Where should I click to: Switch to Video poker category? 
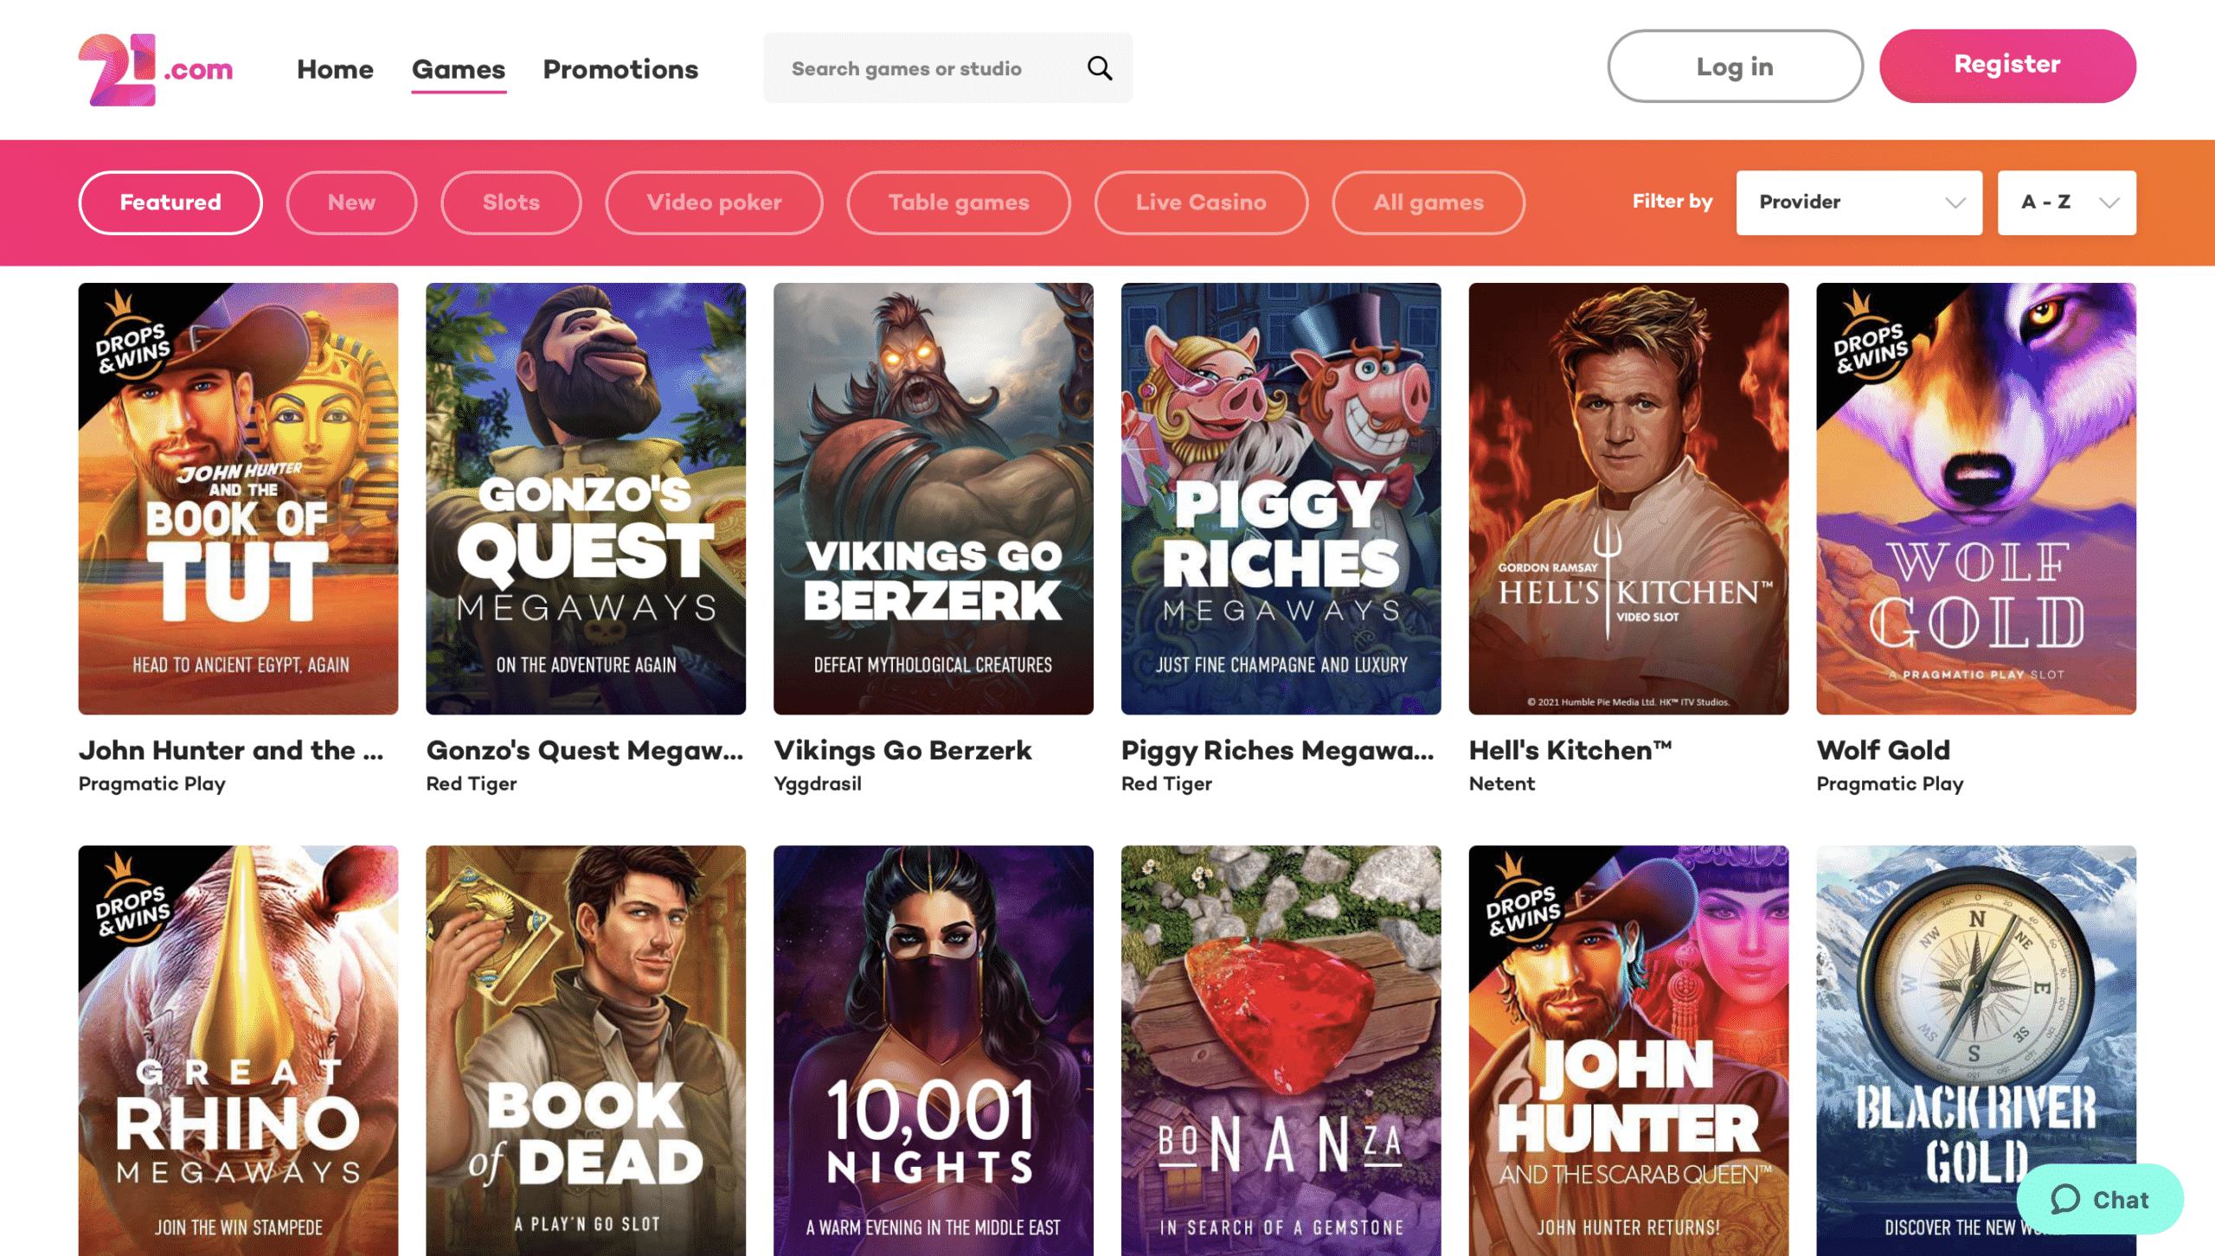pos(714,202)
